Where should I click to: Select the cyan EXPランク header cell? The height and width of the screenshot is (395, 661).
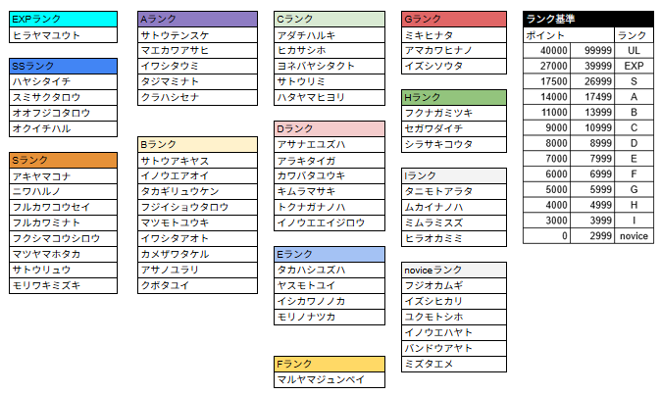(x=63, y=20)
